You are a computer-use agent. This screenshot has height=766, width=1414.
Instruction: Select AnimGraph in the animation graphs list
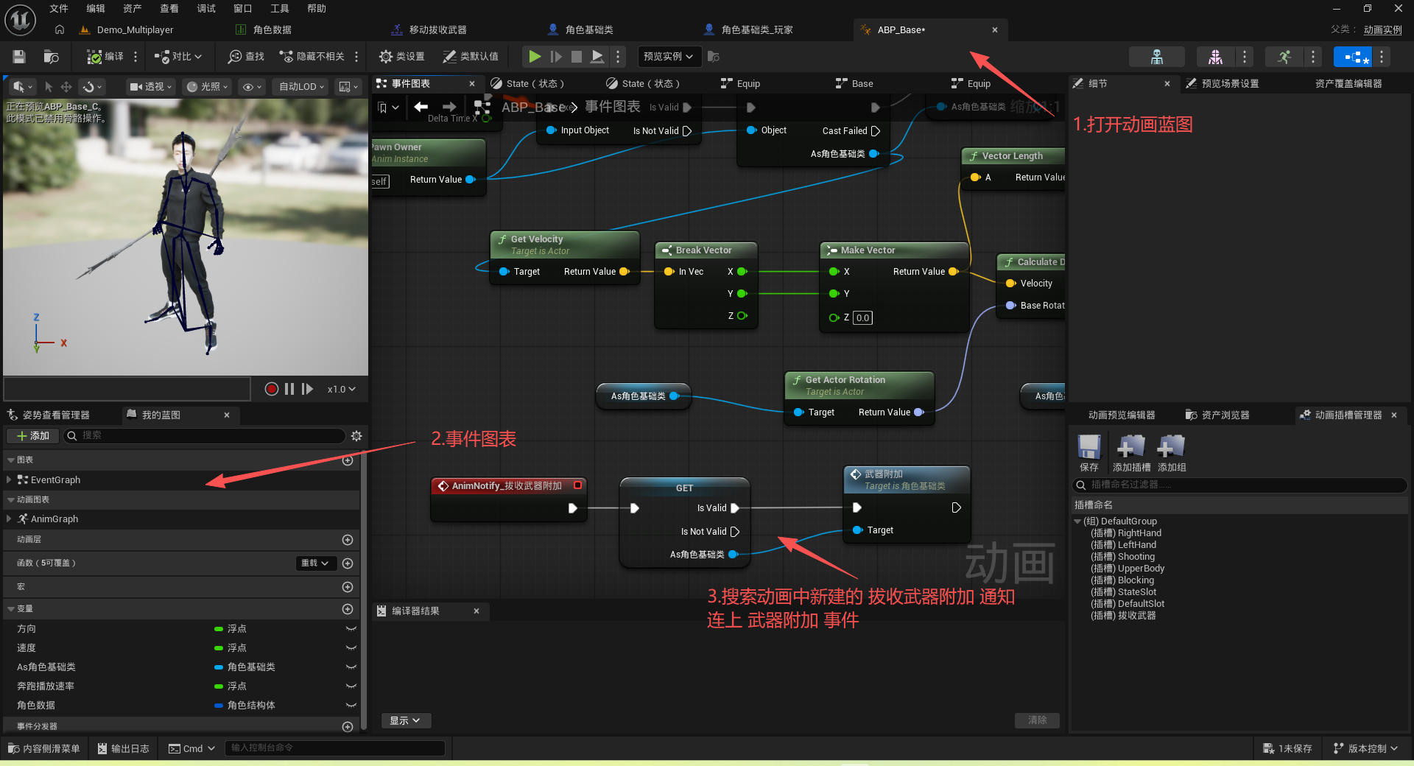pos(54,519)
